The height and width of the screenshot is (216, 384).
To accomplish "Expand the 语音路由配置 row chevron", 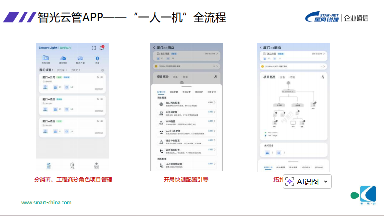I will 214,150.
